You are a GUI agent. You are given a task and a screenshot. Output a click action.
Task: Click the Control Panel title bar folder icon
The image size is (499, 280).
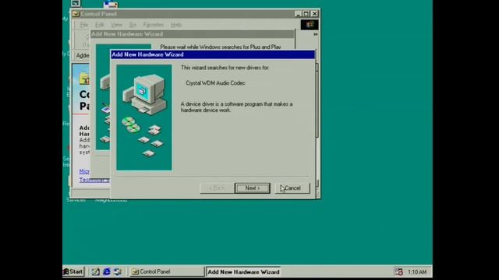point(76,14)
